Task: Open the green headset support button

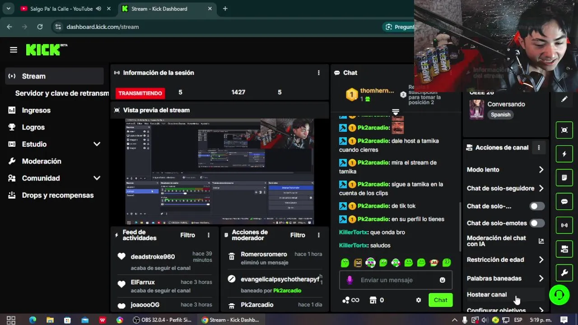Action: (559, 295)
